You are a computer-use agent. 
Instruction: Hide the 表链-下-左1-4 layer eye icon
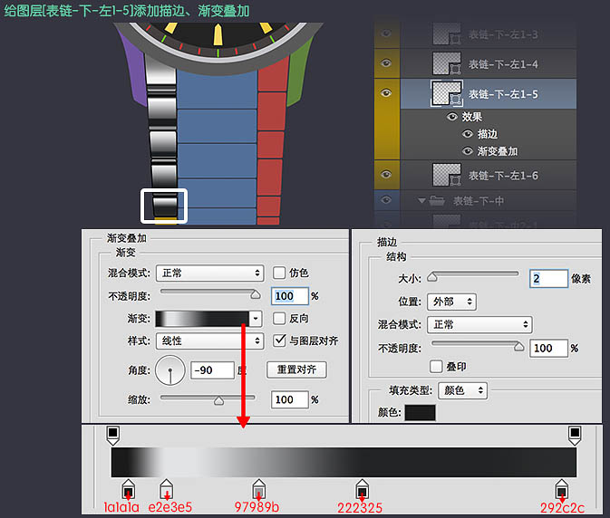tap(386, 64)
